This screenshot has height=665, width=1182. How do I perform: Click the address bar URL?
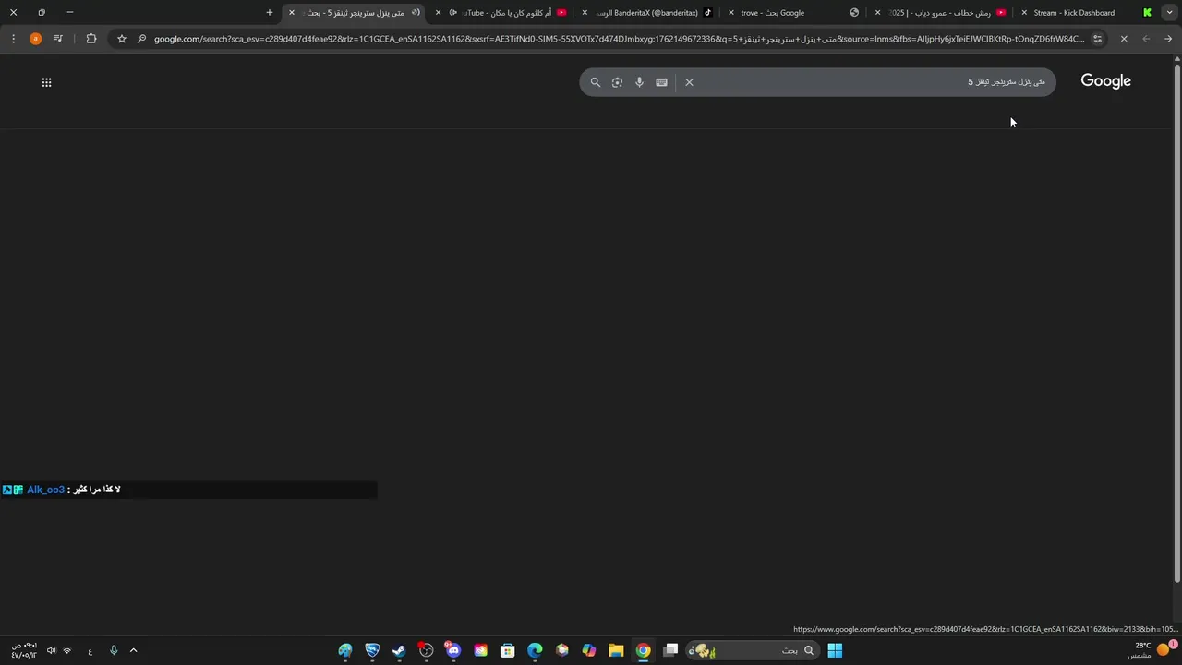pyautogui.click(x=619, y=39)
